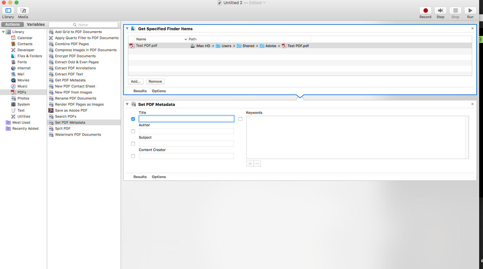Collapse the Get Specified Finder Items action
This screenshot has height=269, width=483.
pyautogui.click(x=127, y=29)
